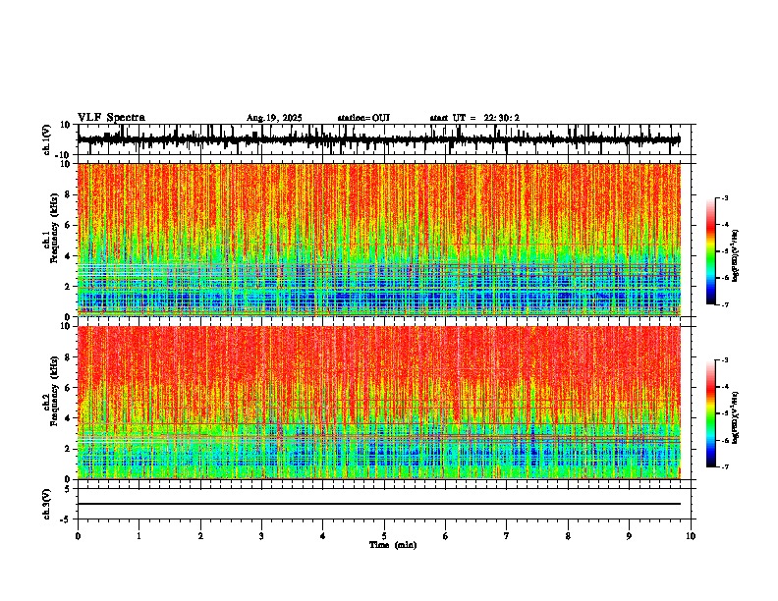Screen dimensions: 778x601
Task: Click the "VLF Spectra" plot title
Action: click(x=111, y=118)
